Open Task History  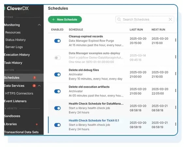coord(13,63)
